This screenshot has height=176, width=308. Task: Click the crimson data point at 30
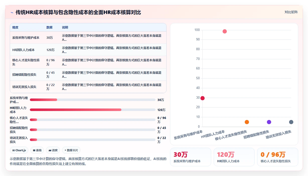tap(202, 98)
